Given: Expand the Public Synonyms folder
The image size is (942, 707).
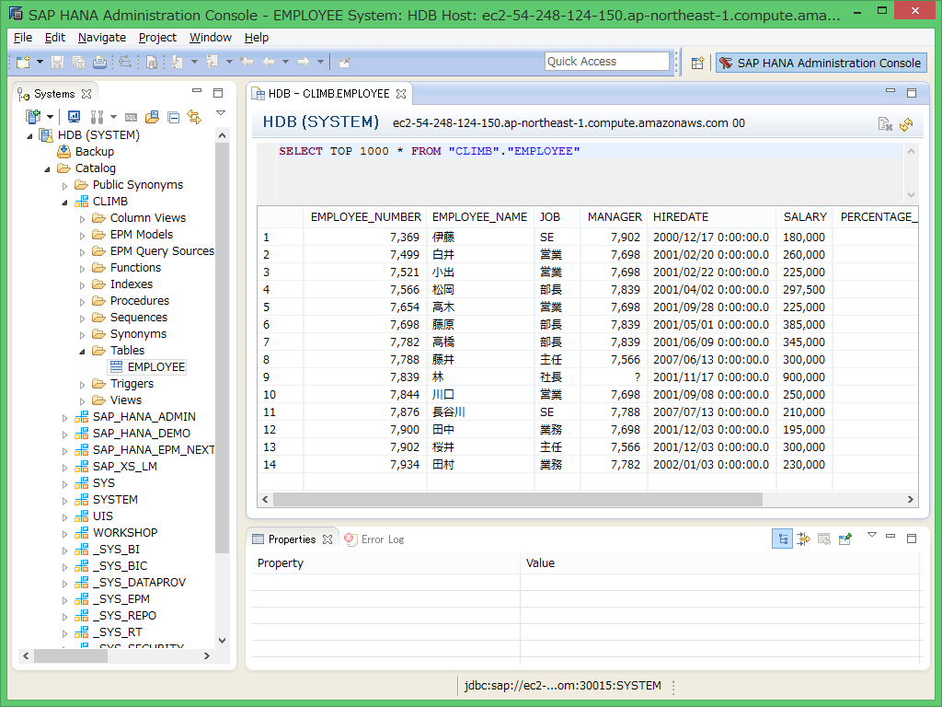Looking at the screenshot, I should [x=64, y=186].
